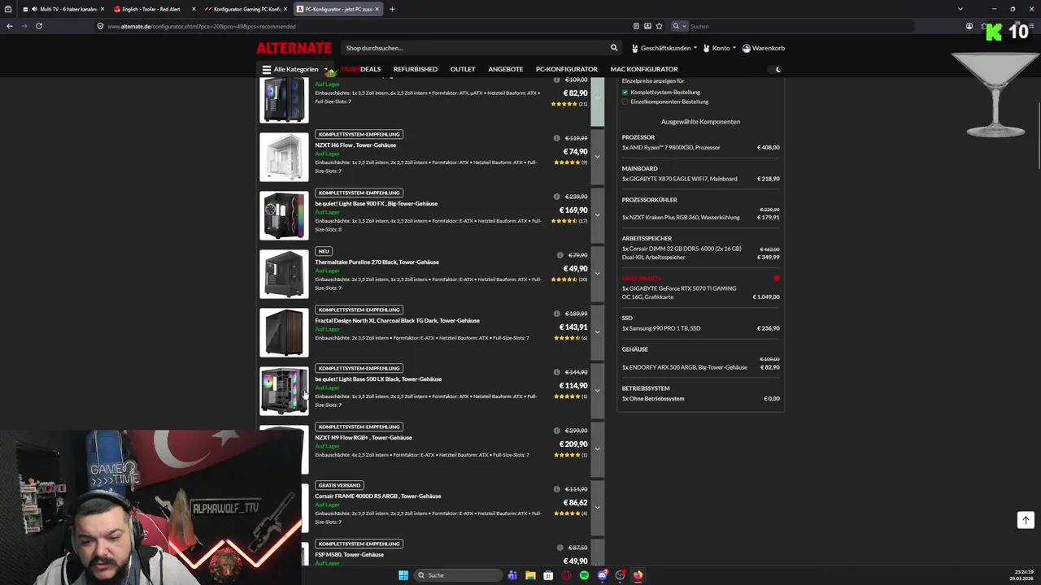Open the Konto dropdown
The image size is (1041, 585).
pyautogui.click(x=720, y=48)
